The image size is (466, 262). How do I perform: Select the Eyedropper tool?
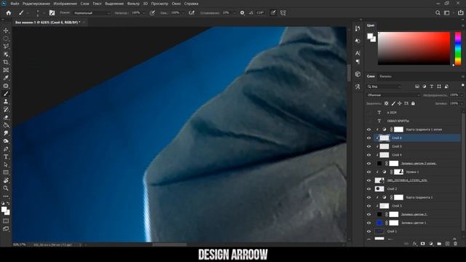(x=6, y=78)
